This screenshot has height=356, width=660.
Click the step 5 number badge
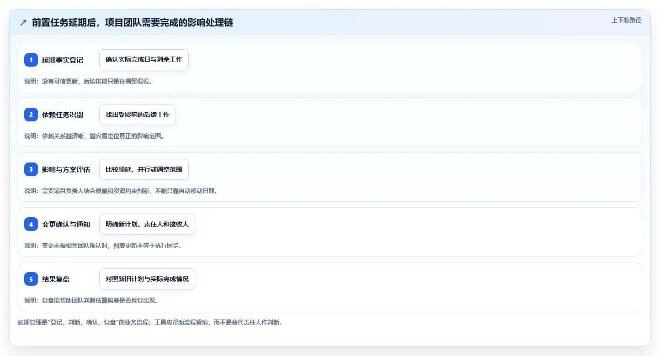click(31, 279)
